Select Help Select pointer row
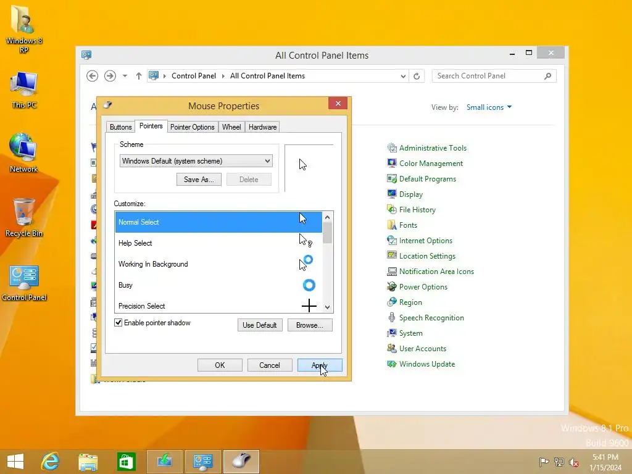 218,243
